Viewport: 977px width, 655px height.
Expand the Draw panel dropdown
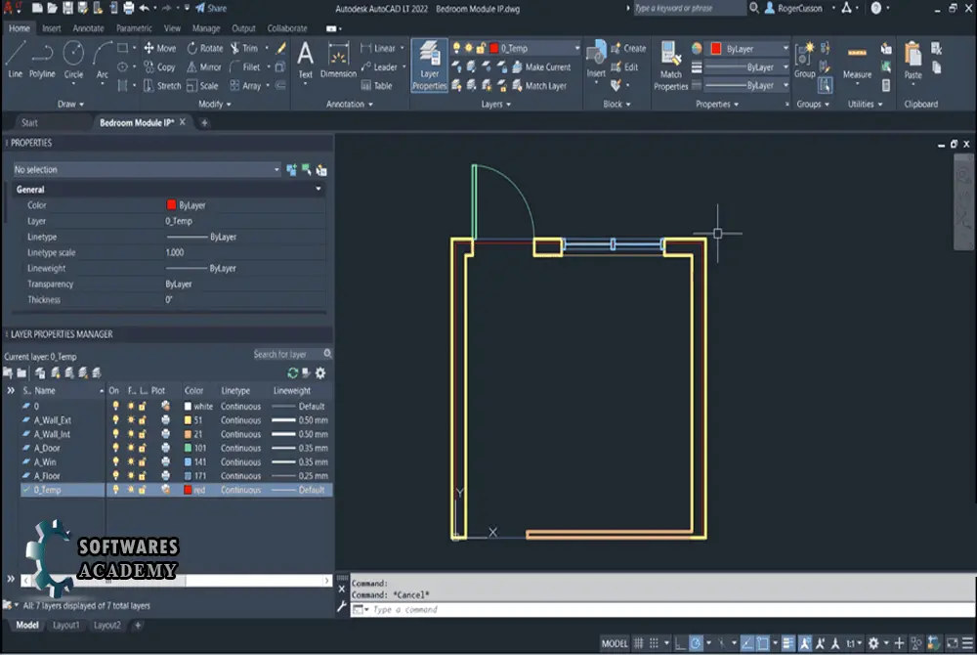70,104
